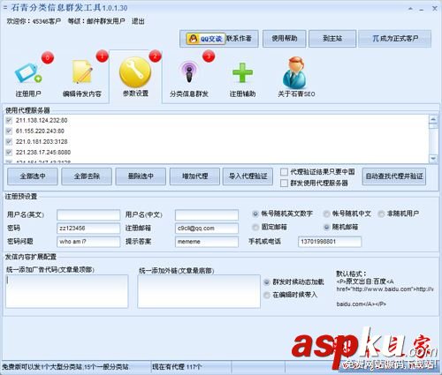Click proxy list scroll up arrow

(x=433, y=119)
